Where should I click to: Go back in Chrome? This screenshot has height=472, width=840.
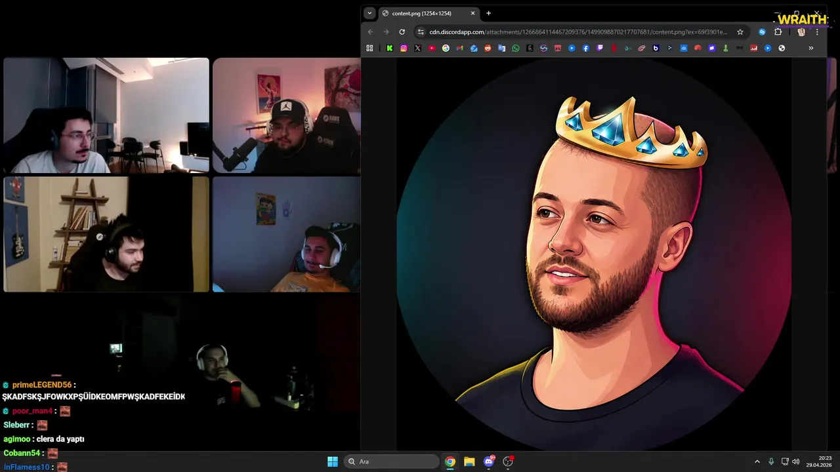[x=370, y=31]
